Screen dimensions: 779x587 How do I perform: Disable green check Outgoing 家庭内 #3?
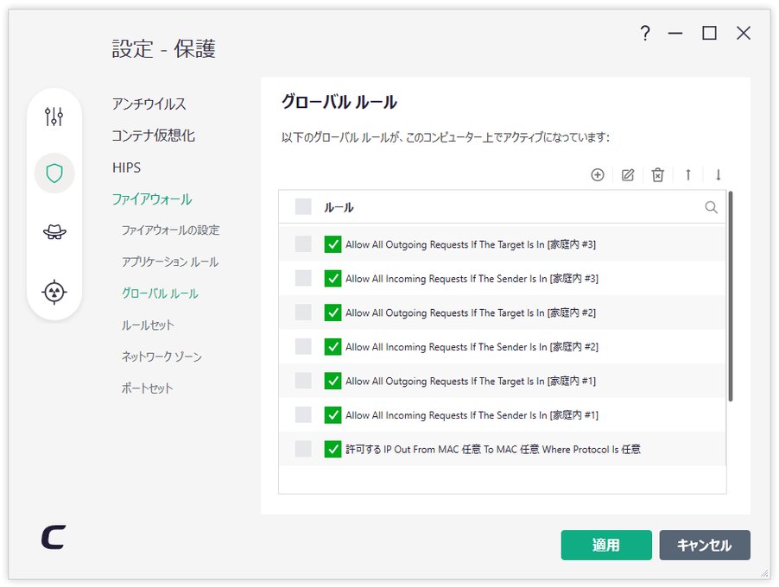(x=332, y=244)
